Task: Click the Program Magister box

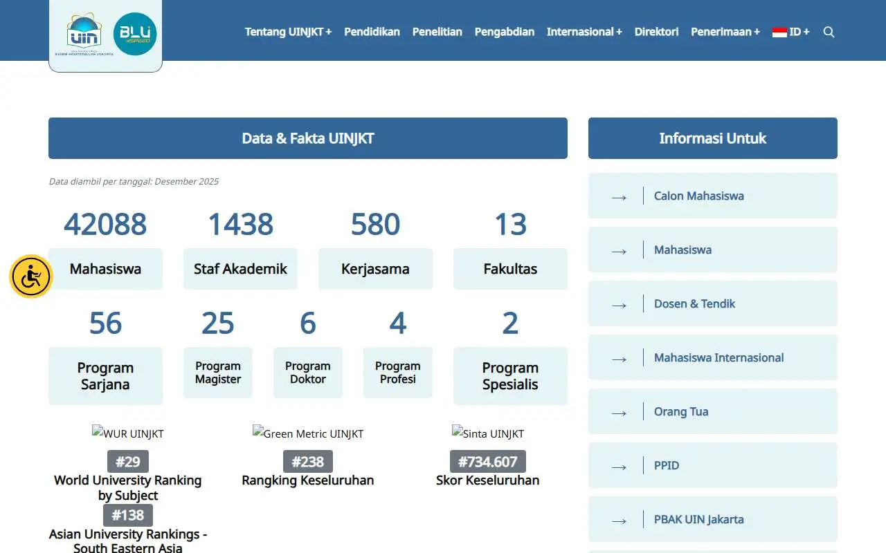Action: click(218, 373)
